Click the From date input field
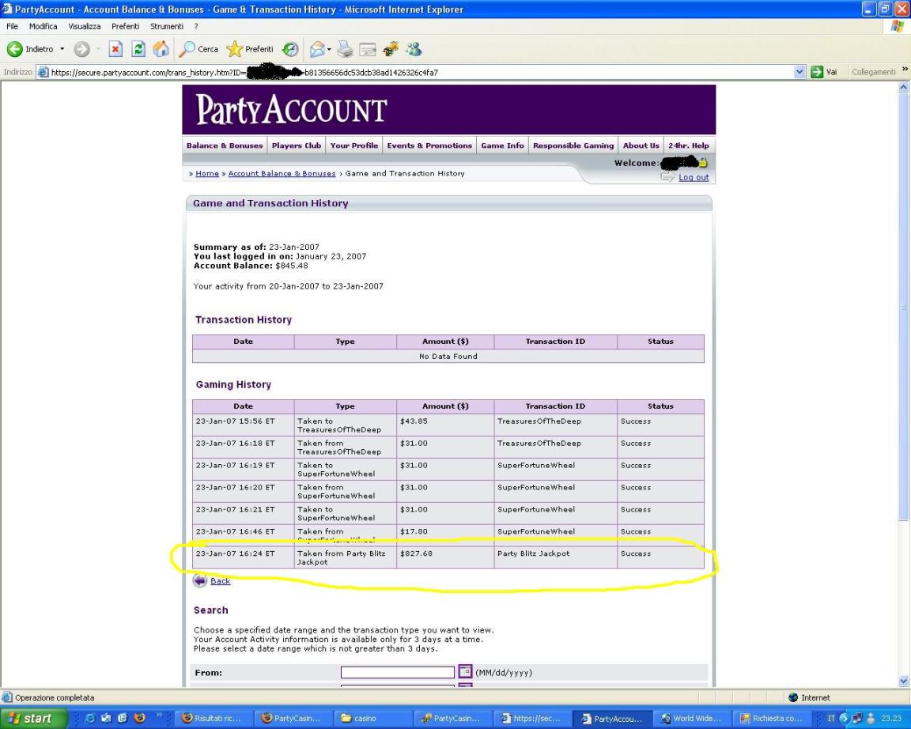The width and height of the screenshot is (911, 729). (x=398, y=672)
